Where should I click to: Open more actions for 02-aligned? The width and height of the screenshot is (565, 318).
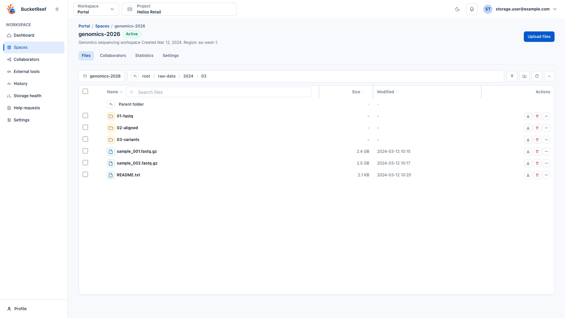tap(546, 128)
